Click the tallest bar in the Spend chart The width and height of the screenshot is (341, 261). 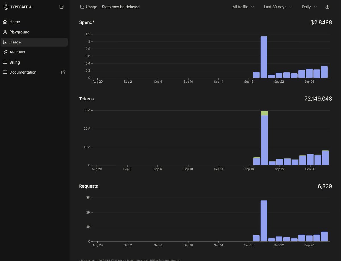[264, 57]
